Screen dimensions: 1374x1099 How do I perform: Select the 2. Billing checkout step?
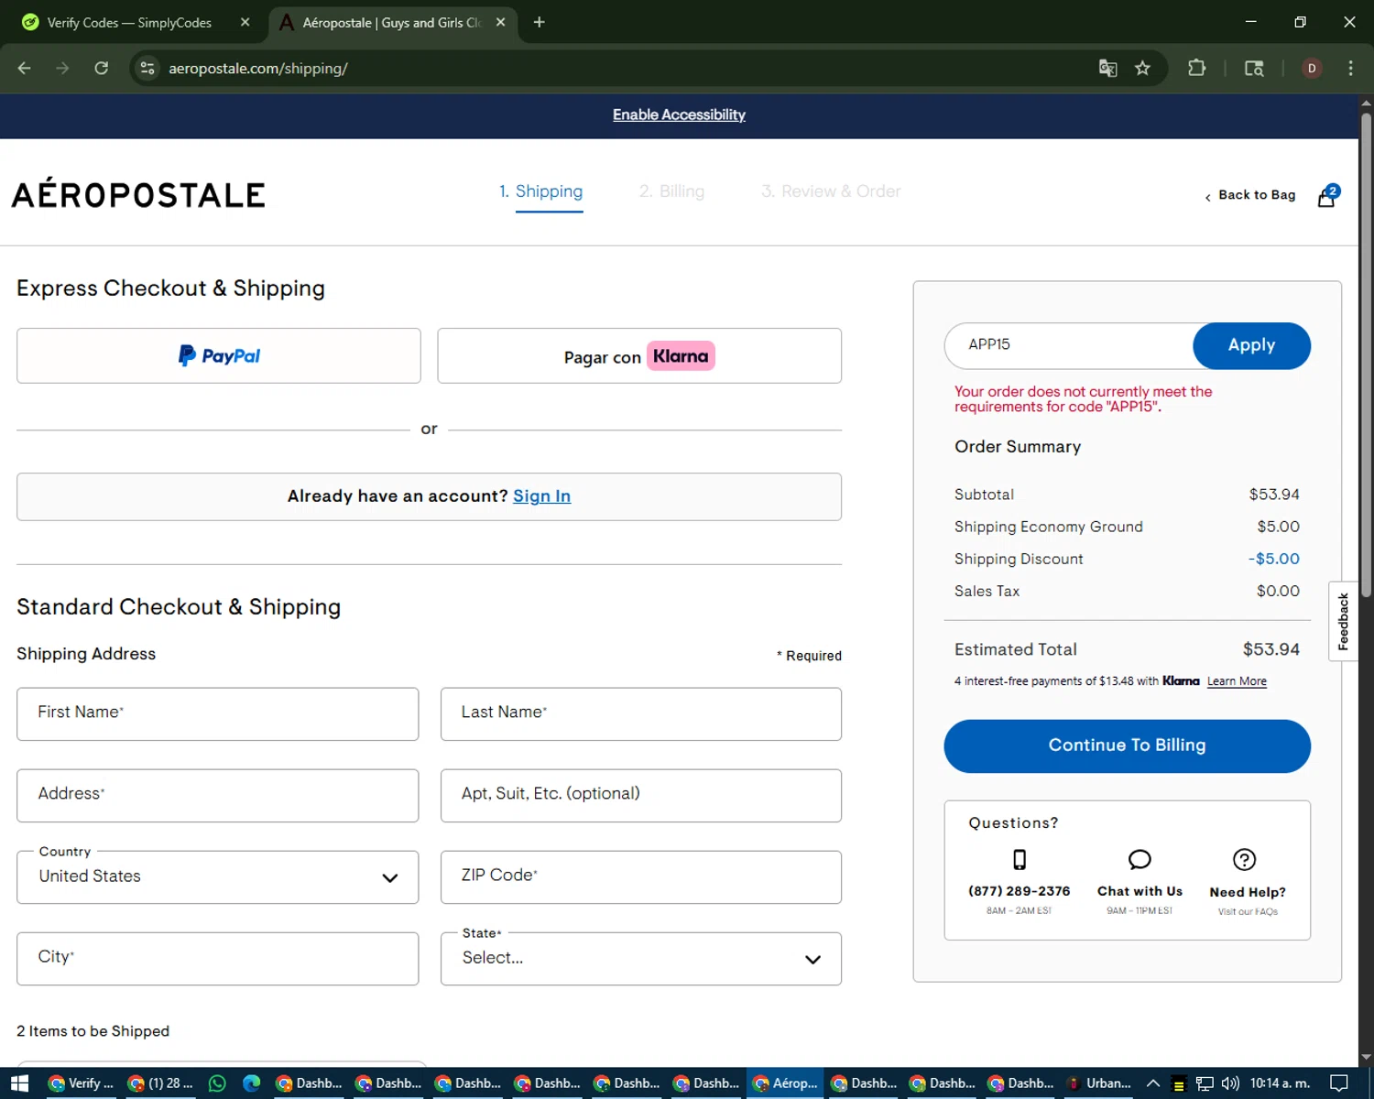pyautogui.click(x=671, y=191)
